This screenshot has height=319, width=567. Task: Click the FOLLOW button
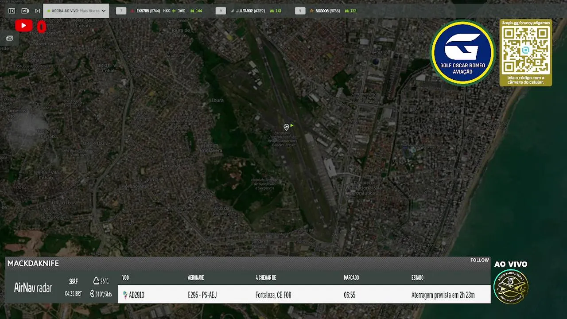[x=480, y=260]
